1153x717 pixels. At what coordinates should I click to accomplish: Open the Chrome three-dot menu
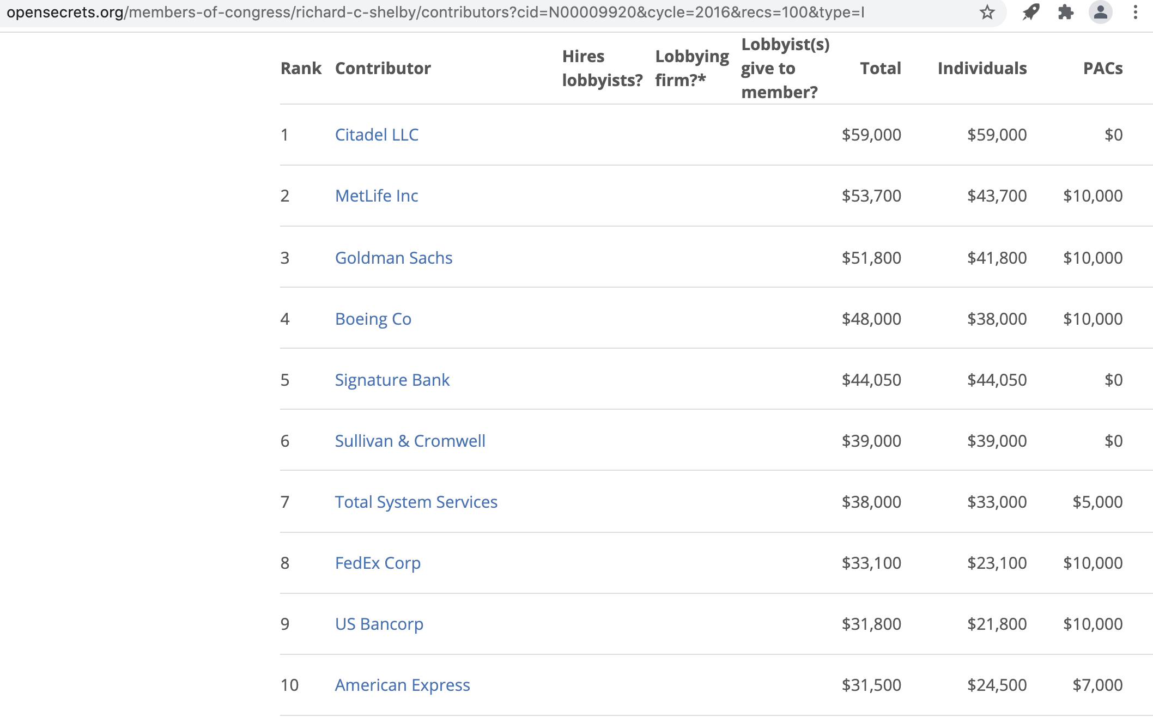(x=1136, y=12)
